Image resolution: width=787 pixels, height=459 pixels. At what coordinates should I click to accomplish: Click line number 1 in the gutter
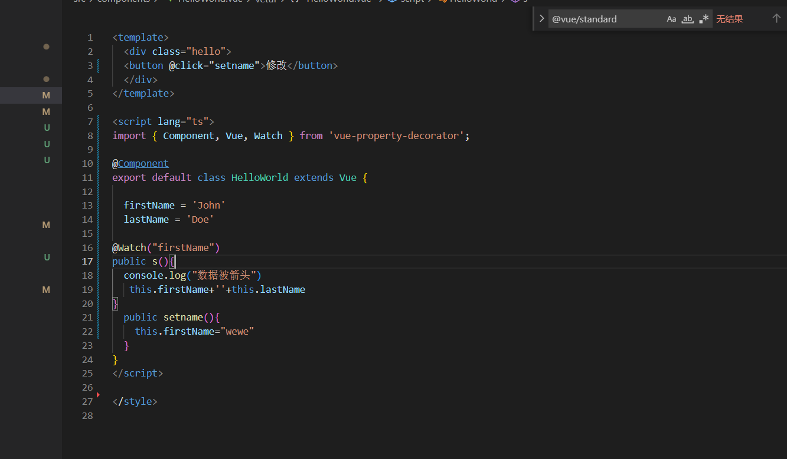point(90,37)
